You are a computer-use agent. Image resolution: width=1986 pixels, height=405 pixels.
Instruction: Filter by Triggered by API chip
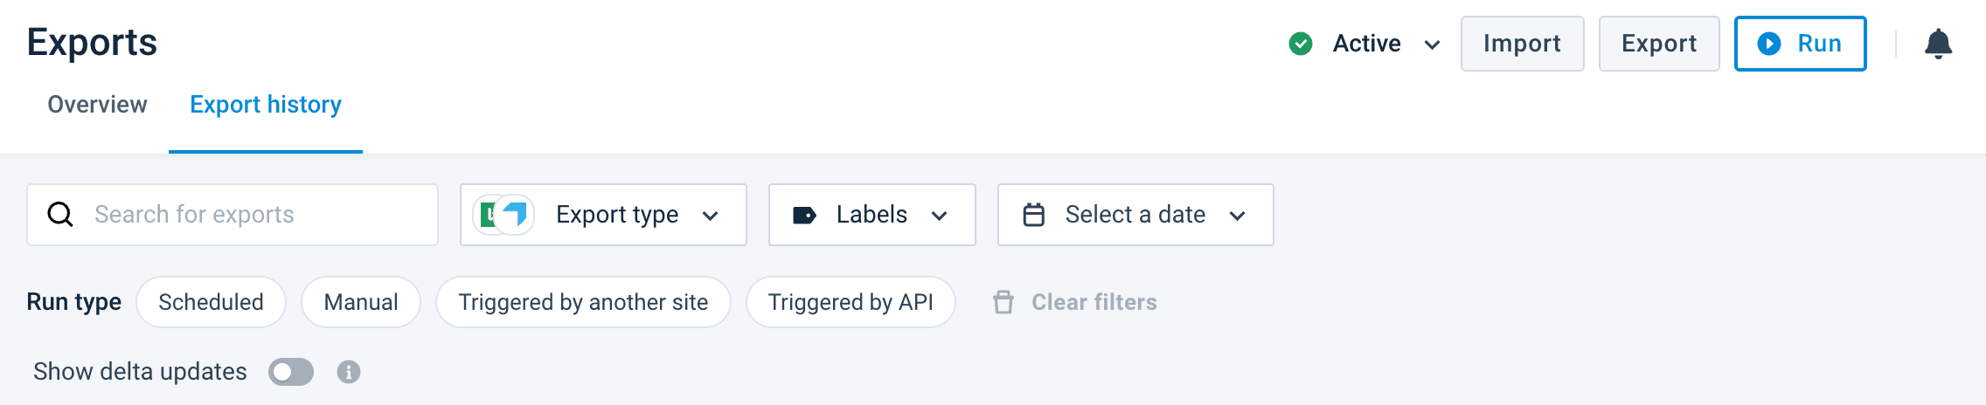point(851,302)
